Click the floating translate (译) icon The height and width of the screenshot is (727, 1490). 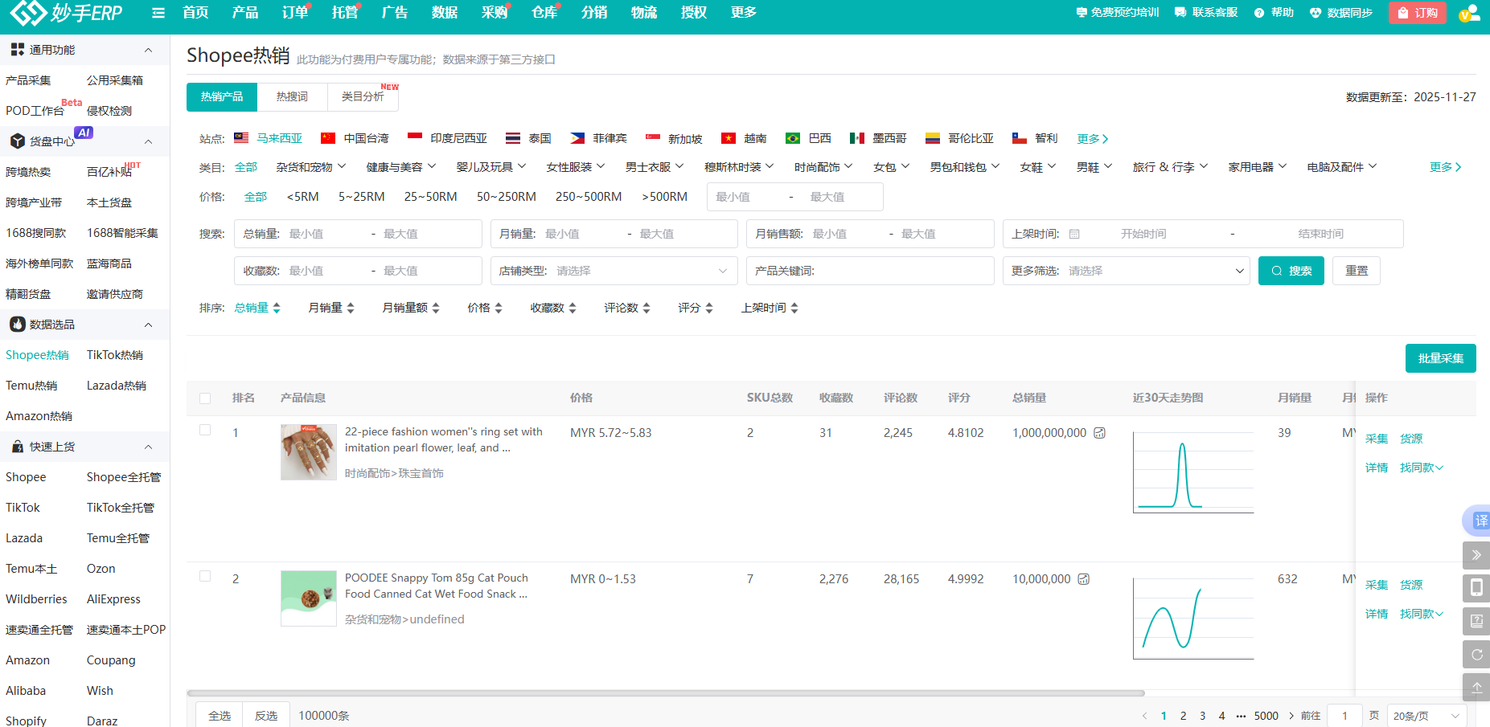click(x=1480, y=521)
